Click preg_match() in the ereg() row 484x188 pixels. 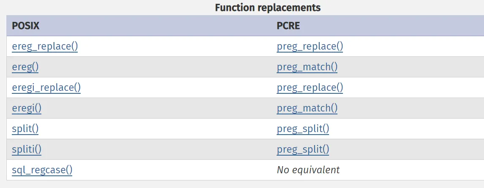click(307, 67)
